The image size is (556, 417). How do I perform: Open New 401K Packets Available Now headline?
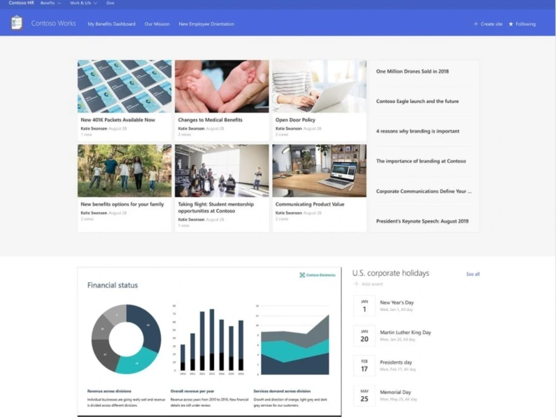pos(118,120)
